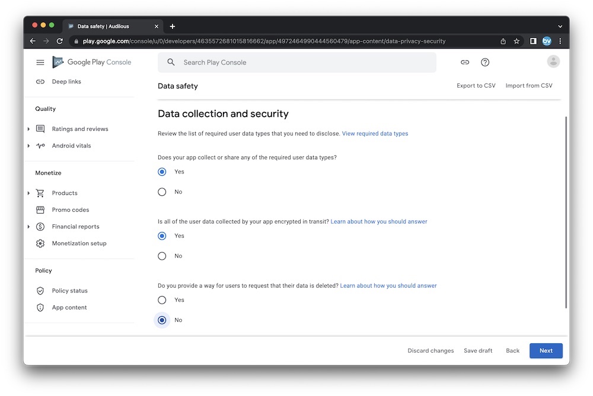Bookmark this page with the star icon
The width and height of the screenshot is (593, 396).
(517, 41)
